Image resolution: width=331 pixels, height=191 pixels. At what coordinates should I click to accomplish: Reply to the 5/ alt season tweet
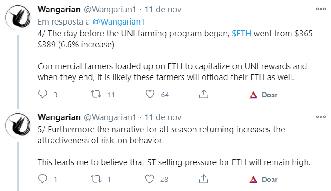tap(43, 179)
